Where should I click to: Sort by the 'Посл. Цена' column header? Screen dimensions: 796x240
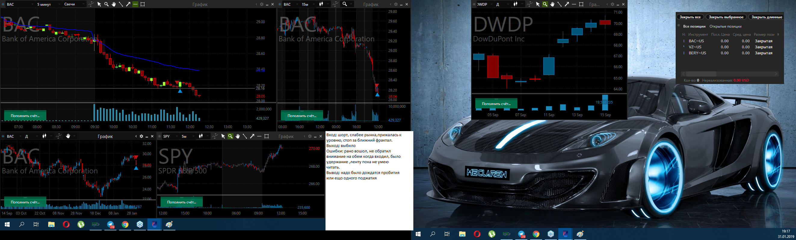pyautogui.click(x=720, y=34)
